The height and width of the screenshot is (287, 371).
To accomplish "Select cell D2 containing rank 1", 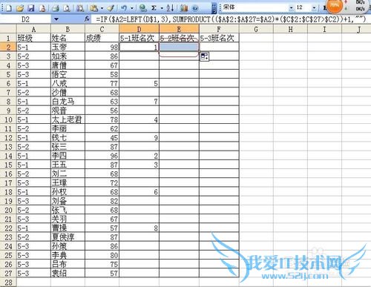I will 139,47.
